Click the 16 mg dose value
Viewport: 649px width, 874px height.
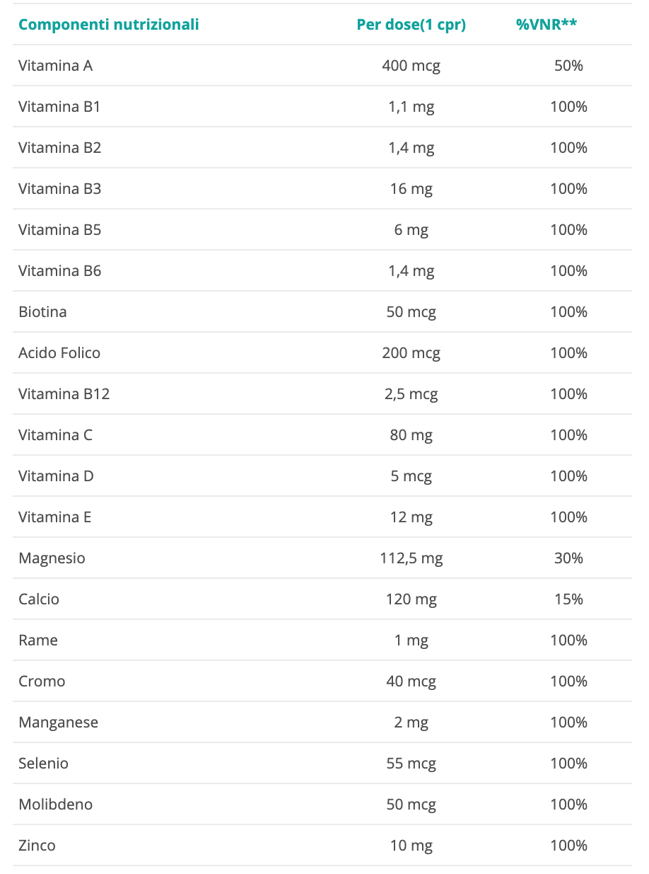[411, 189]
